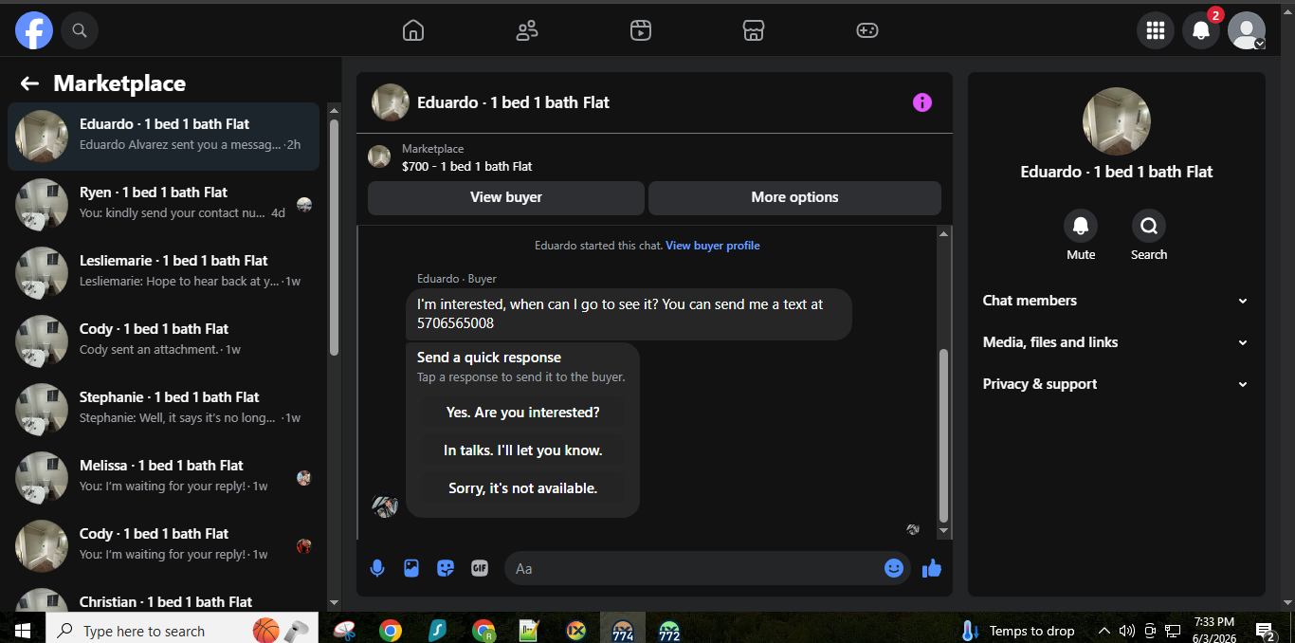Screen dimensions: 1295x643
Task: Open conversation information purple icon
Action: (x=922, y=102)
